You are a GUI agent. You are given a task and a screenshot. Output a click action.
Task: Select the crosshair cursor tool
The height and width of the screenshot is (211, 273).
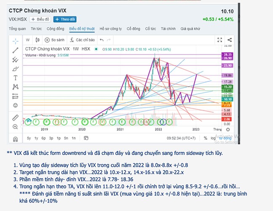pyautogui.click(x=16, y=41)
